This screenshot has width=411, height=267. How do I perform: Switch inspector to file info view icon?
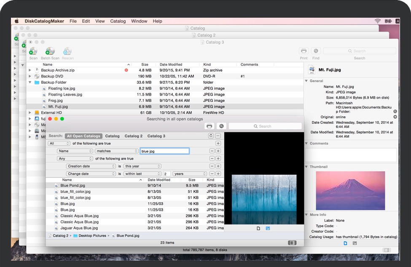coord(345,243)
